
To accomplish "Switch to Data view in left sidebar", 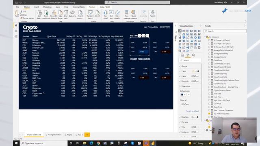I will point(16,31).
